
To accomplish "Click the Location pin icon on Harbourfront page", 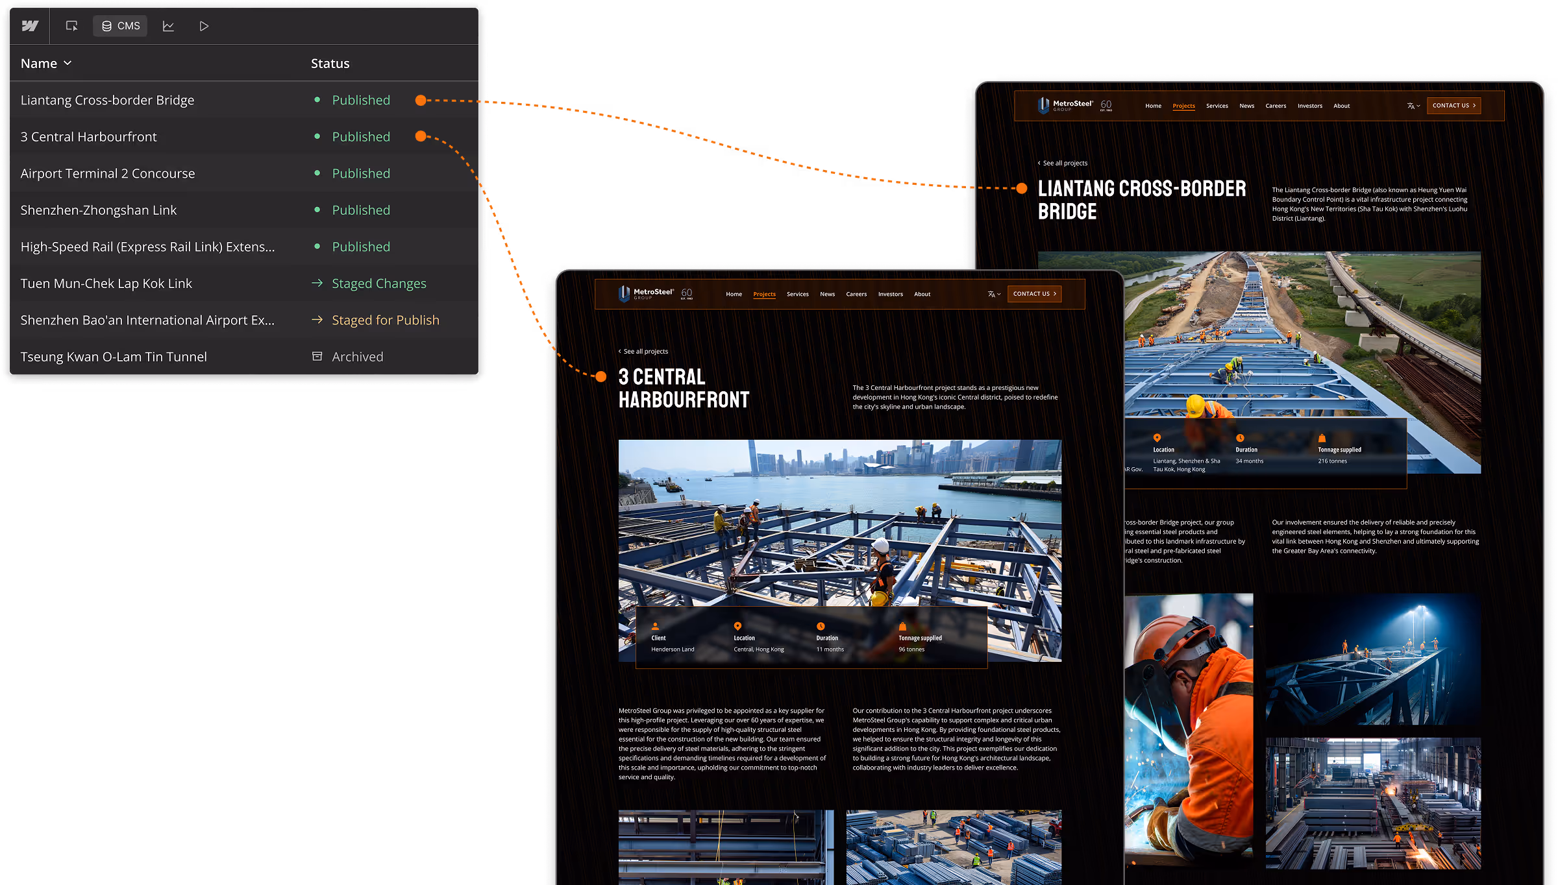I will click(x=737, y=626).
